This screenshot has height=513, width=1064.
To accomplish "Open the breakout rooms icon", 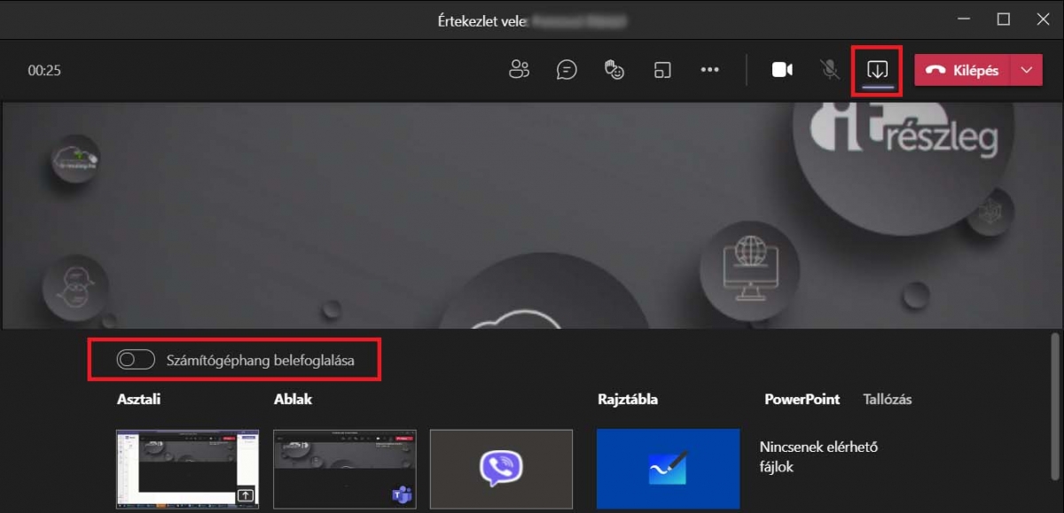I will pyautogui.click(x=662, y=70).
